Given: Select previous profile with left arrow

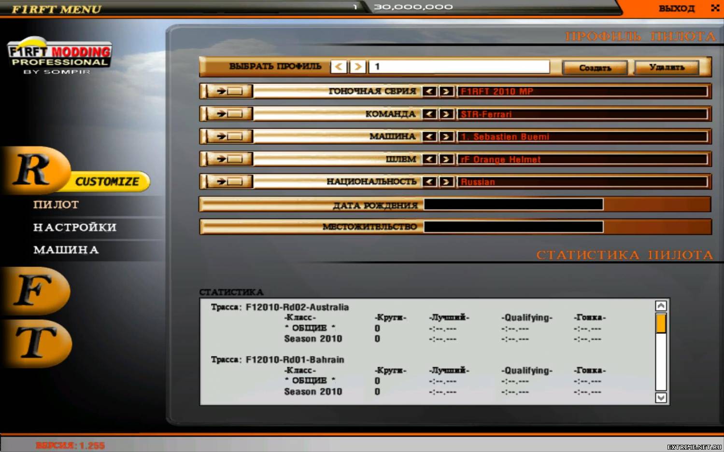Looking at the screenshot, I should 339,67.
